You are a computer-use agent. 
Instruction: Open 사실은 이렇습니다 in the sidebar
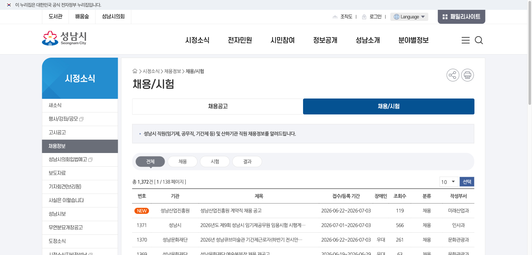coord(80,201)
